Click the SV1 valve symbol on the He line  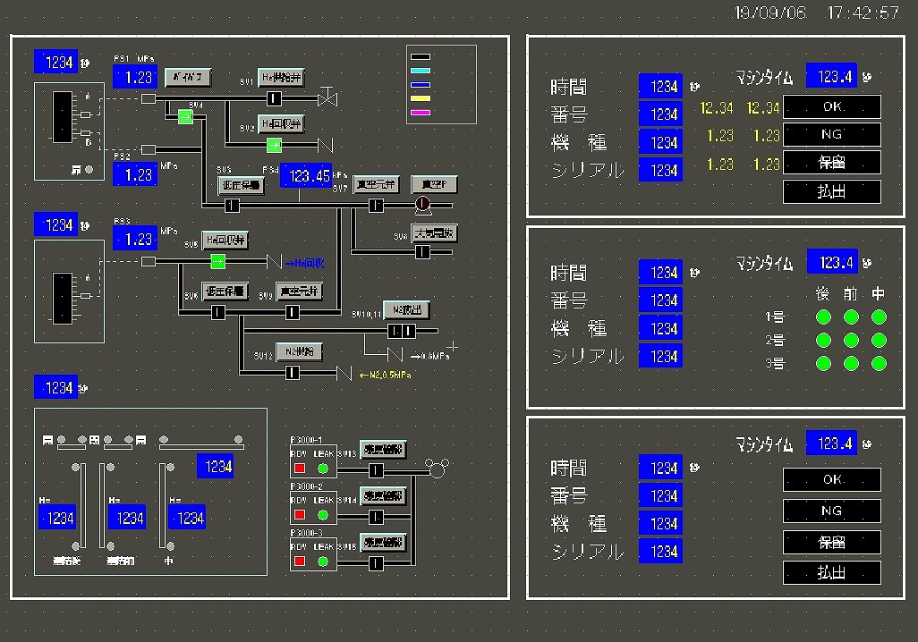click(275, 98)
